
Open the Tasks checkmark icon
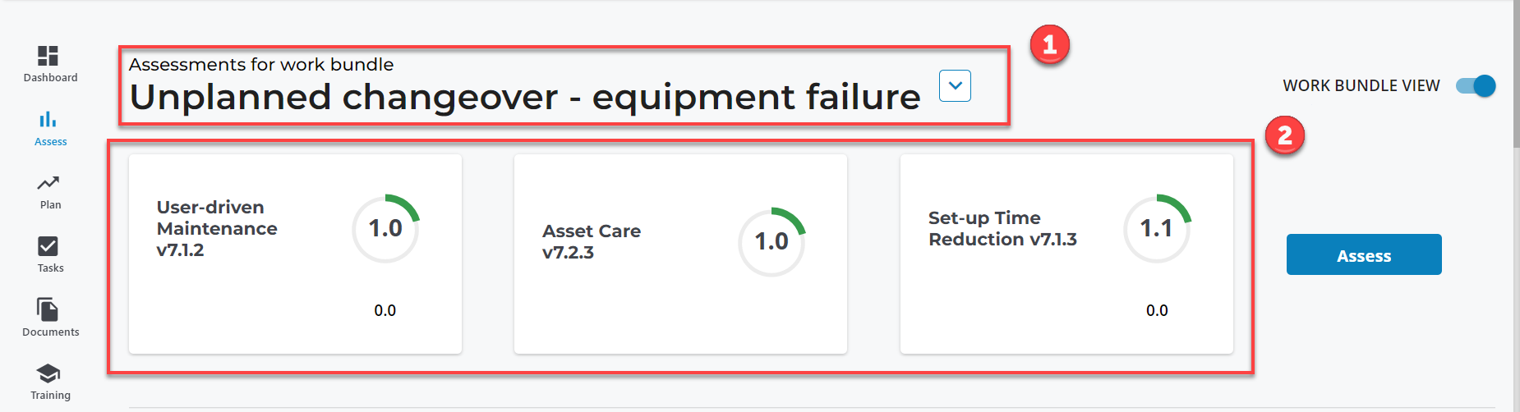click(x=48, y=246)
